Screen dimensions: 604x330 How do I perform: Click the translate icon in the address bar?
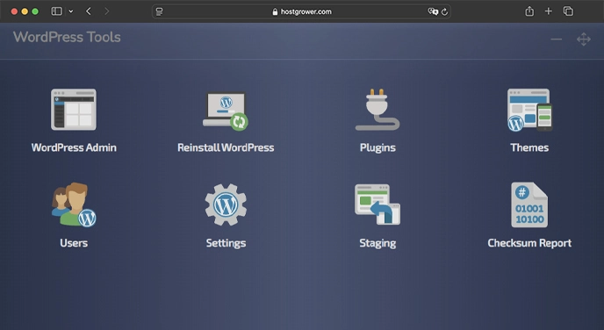tap(433, 11)
